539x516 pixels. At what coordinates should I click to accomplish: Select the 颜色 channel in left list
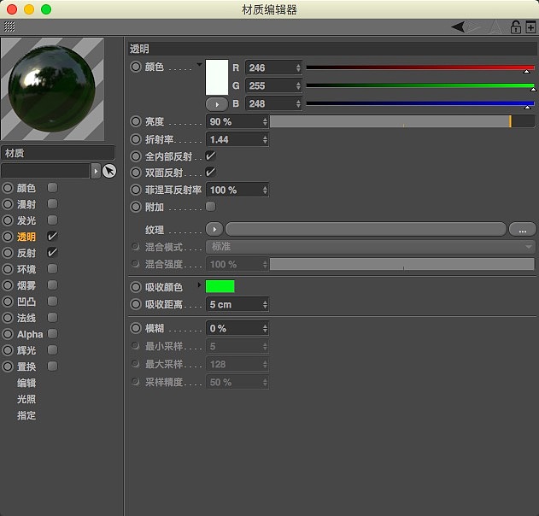26,188
